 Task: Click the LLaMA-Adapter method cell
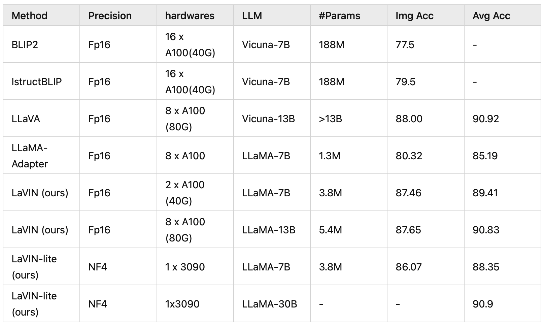coord(30,156)
